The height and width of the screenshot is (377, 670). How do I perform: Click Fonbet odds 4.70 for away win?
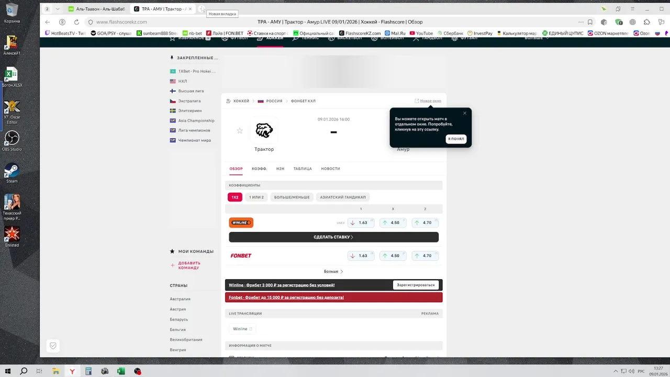(425, 256)
